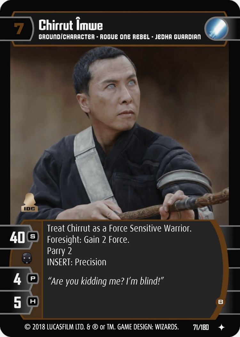Click the INSERT: Precision line
Screen dimensions: 240x337
76,262
